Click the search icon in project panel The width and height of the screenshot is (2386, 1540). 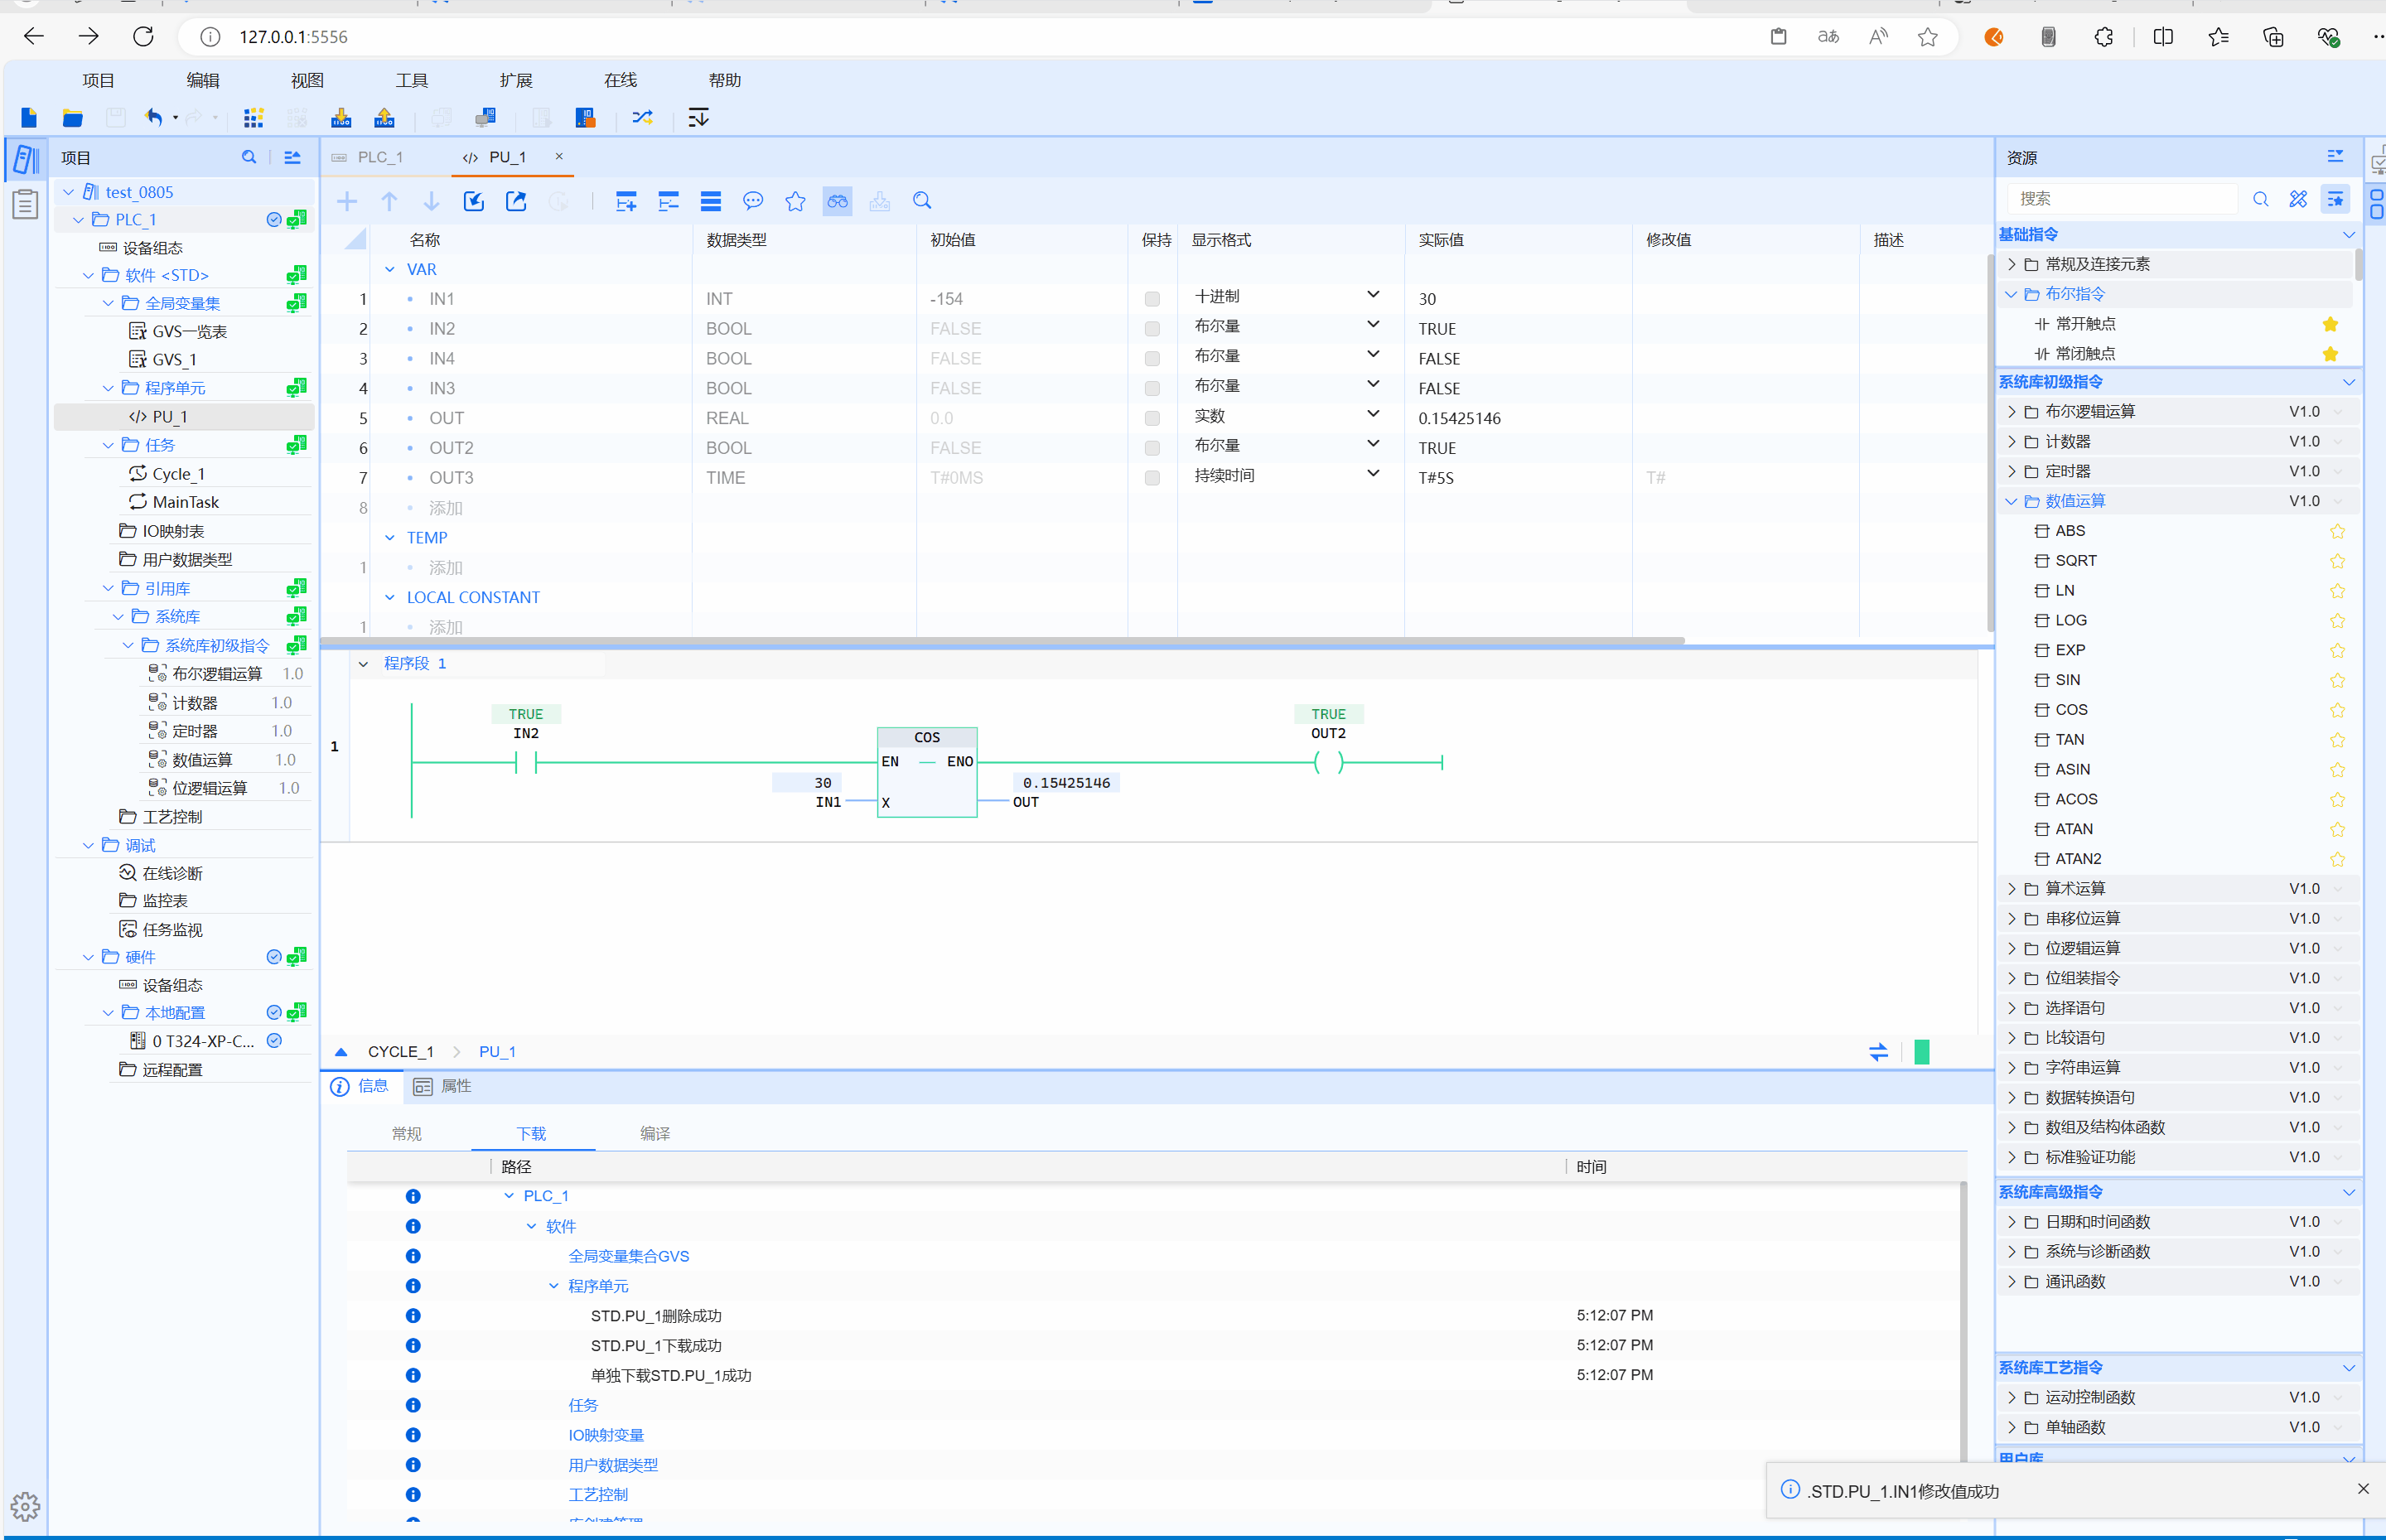click(249, 157)
